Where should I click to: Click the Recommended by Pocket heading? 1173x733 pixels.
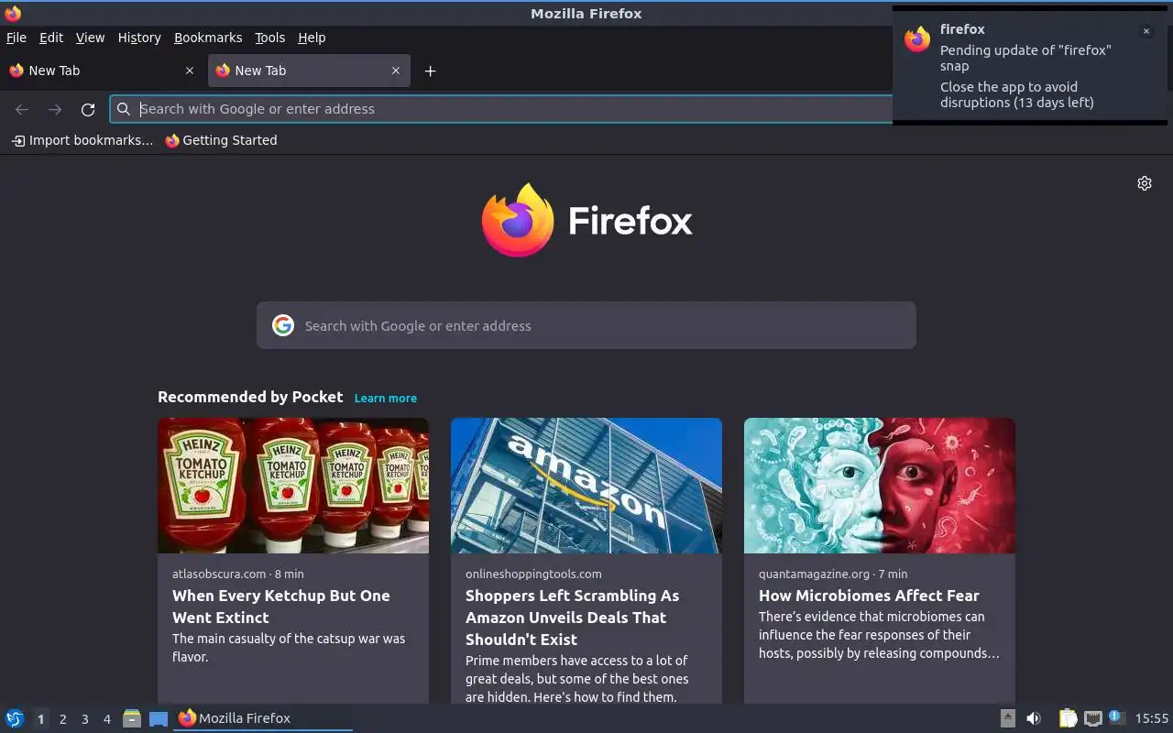[x=250, y=397]
